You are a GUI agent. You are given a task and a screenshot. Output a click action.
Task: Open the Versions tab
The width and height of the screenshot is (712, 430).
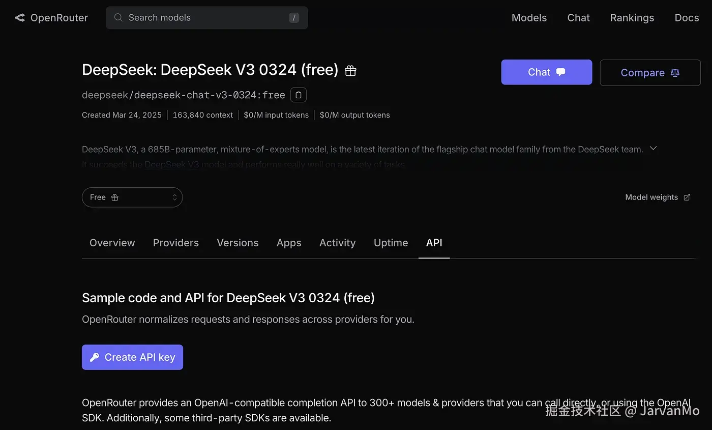(238, 243)
